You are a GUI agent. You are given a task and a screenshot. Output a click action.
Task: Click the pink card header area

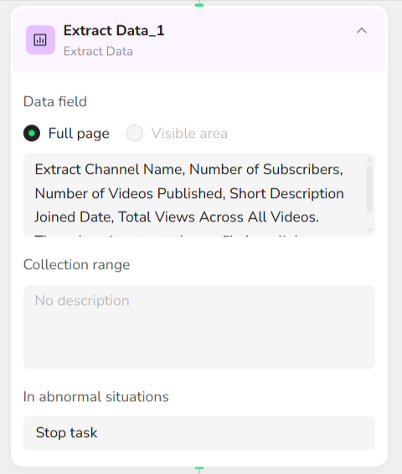[x=199, y=40]
